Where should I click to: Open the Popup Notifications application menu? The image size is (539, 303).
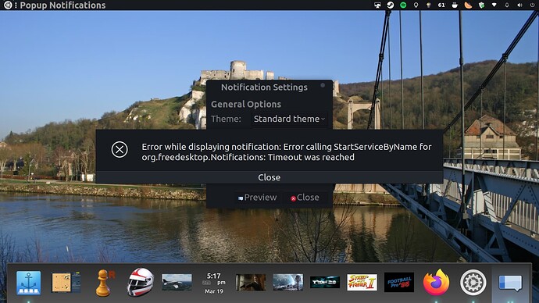pyautogui.click(x=62, y=5)
